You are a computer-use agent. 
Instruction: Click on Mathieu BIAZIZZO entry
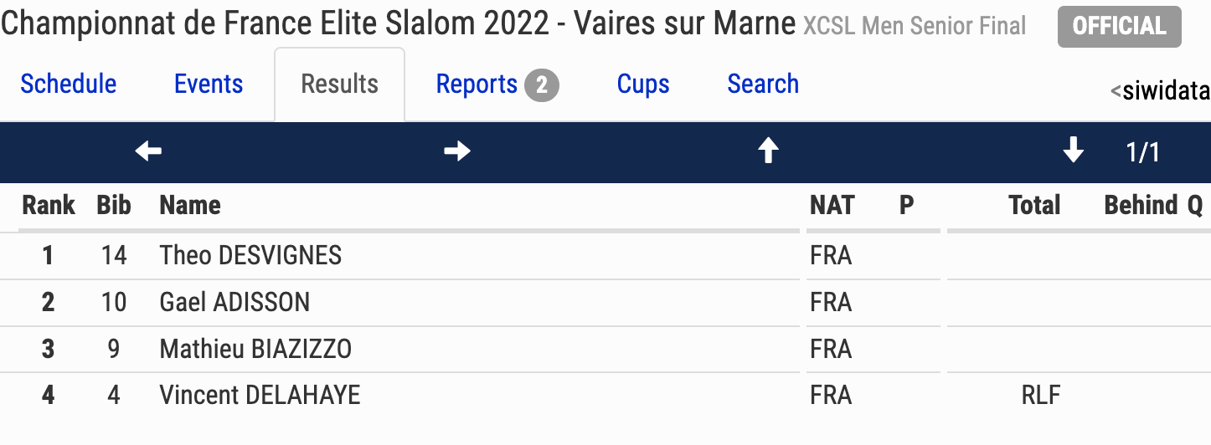click(x=605, y=349)
